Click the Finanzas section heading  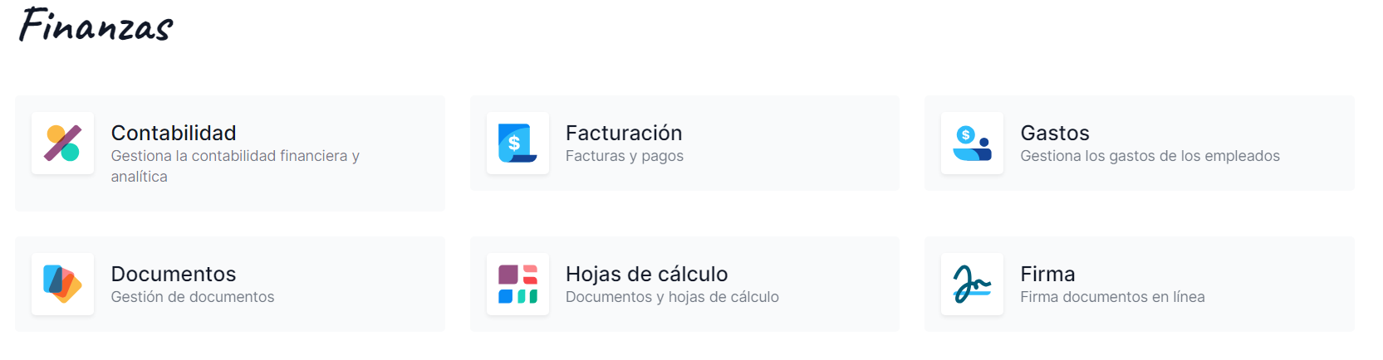96,25
